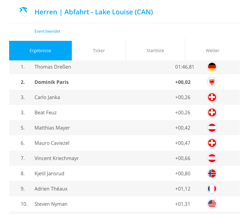Click Dominik Paris in results list
Screen dimensions: 249x214
52,82
